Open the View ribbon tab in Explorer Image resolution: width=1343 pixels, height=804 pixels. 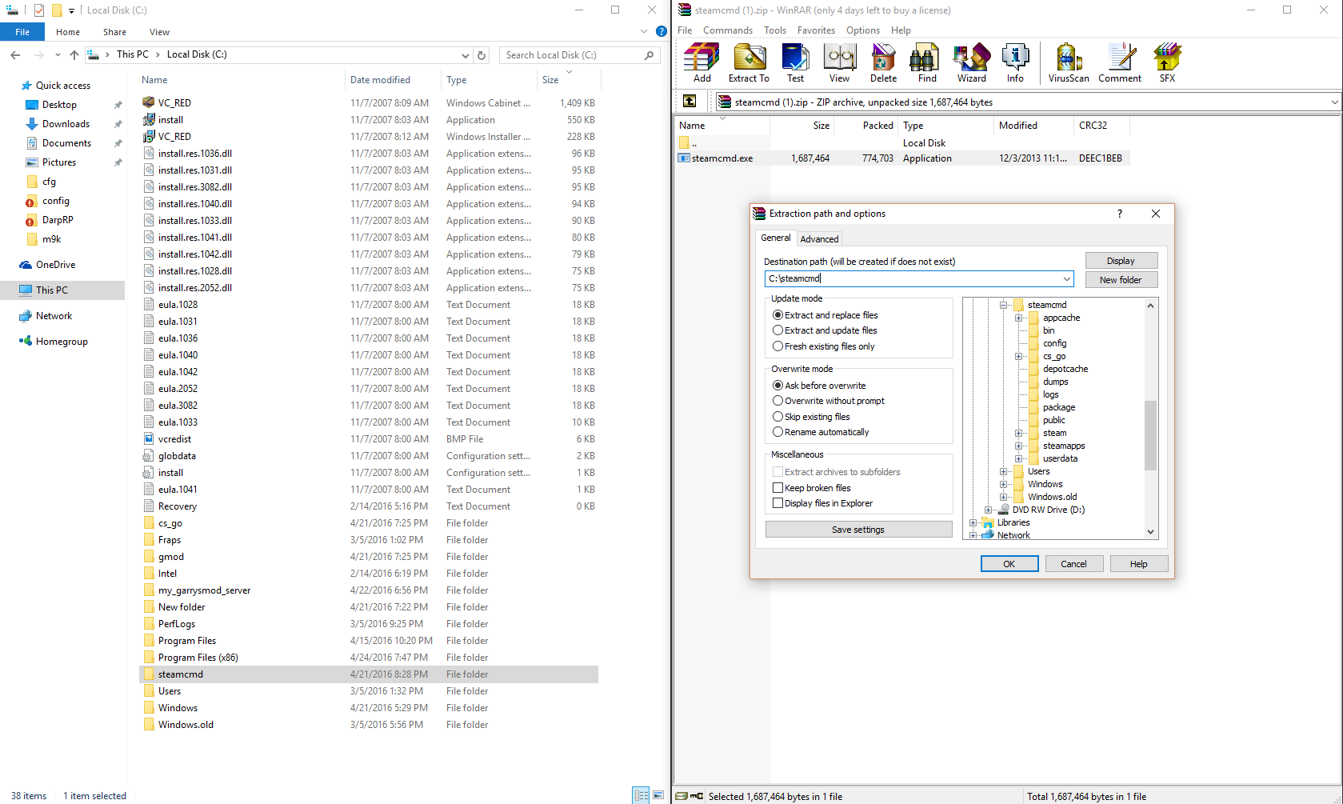coord(159,32)
